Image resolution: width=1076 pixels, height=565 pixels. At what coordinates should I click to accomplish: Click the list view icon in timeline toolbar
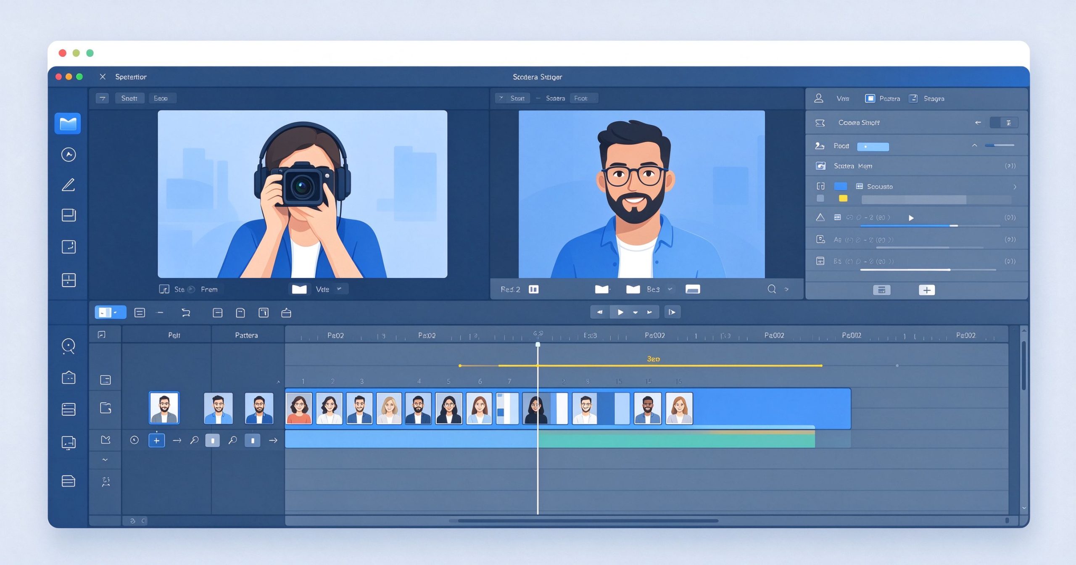[140, 312]
